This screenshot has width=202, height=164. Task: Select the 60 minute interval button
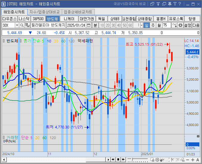point(130,25)
